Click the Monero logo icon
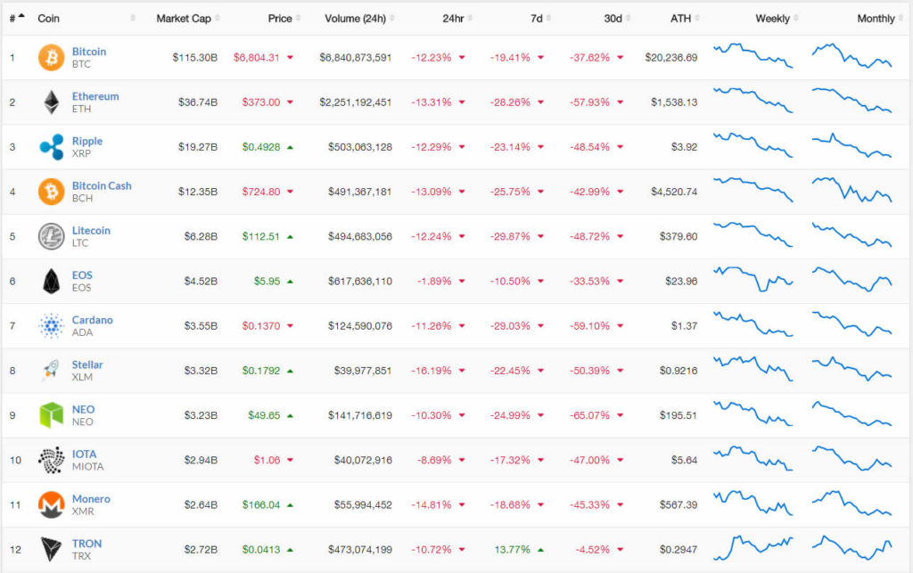 [x=51, y=505]
